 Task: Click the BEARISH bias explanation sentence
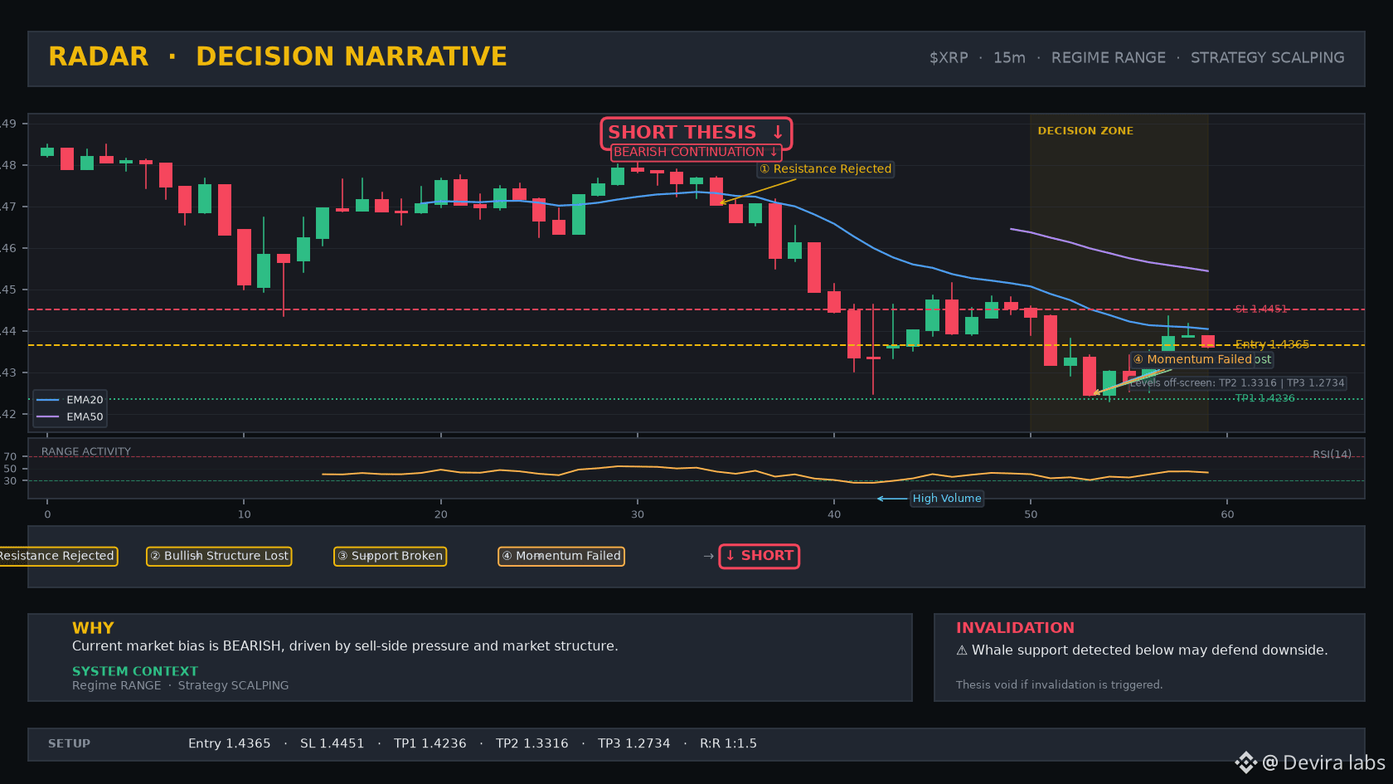coord(345,646)
